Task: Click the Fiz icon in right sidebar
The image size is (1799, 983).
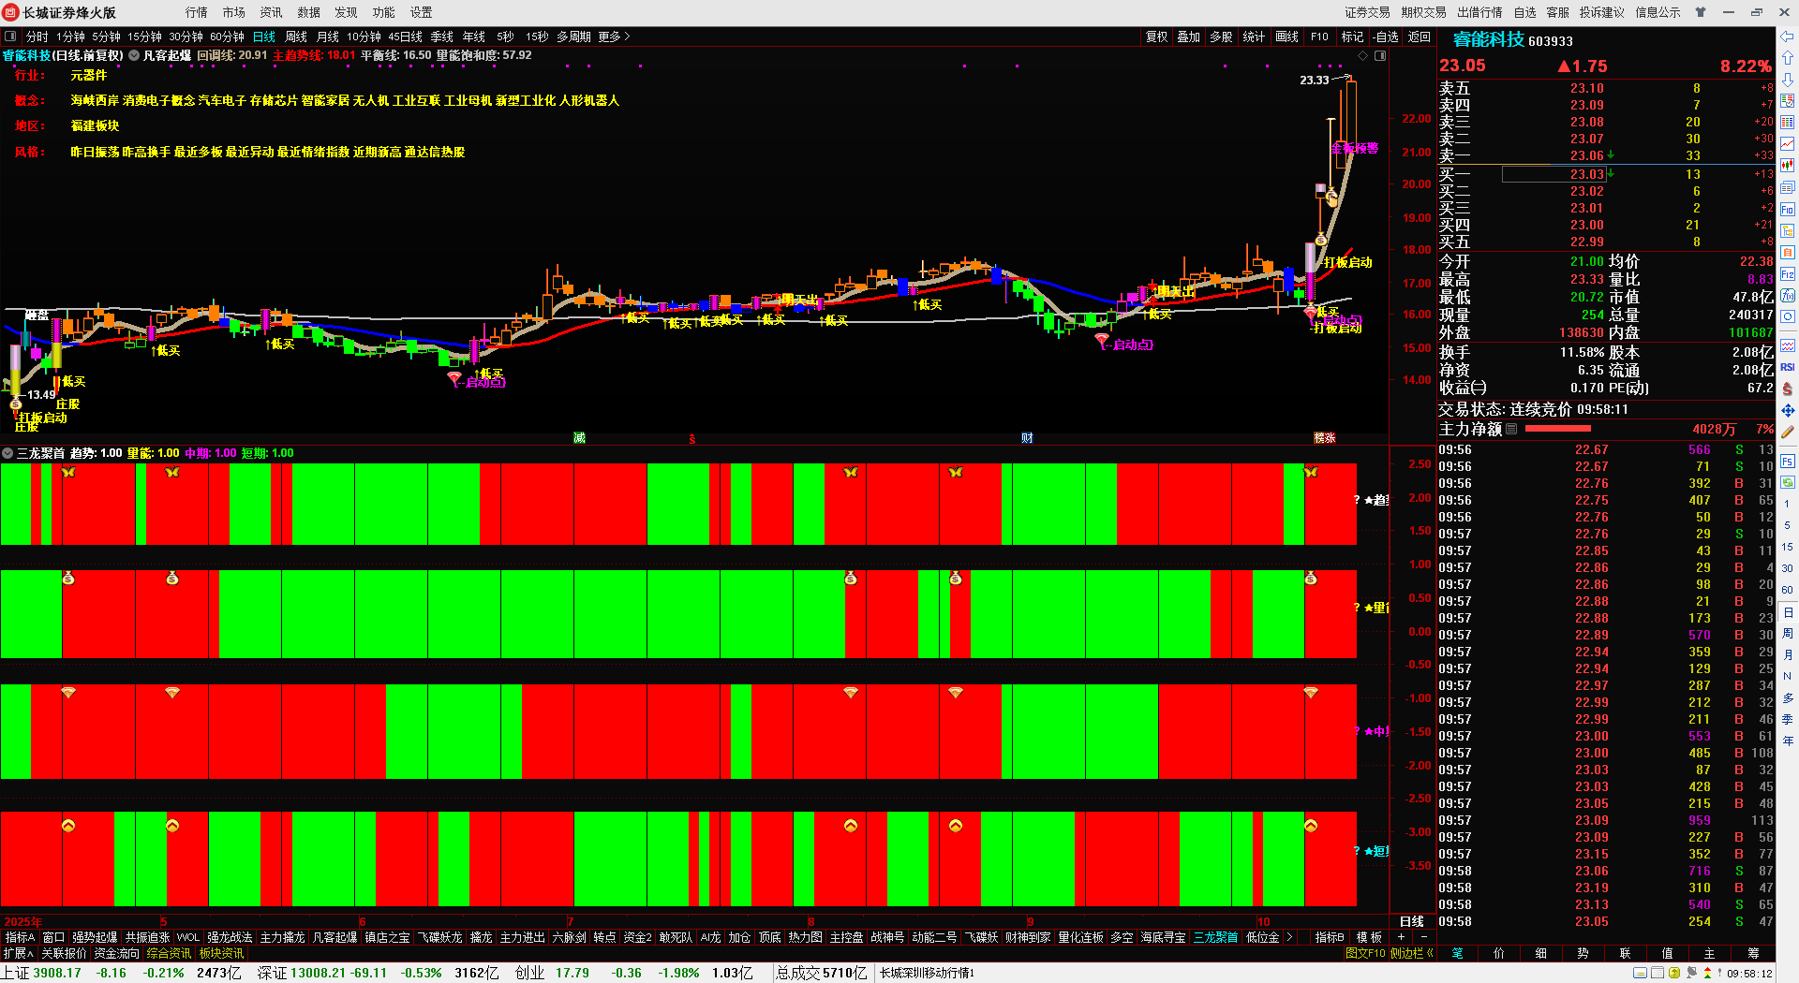Action: pyautogui.click(x=1787, y=274)
